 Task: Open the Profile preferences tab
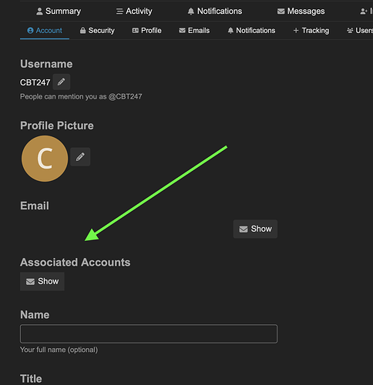[x=146, y=31]
